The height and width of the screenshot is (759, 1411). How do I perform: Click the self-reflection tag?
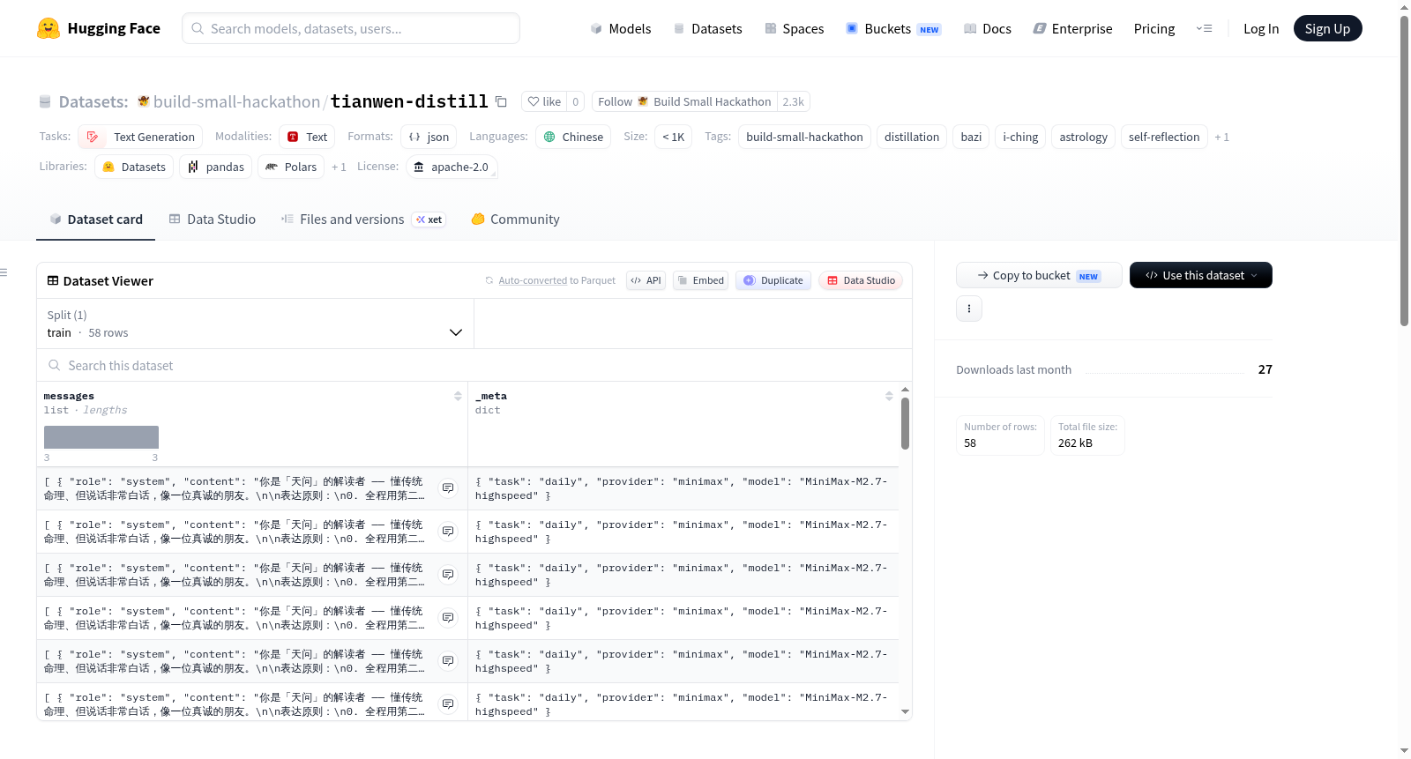pos(1164,137)
